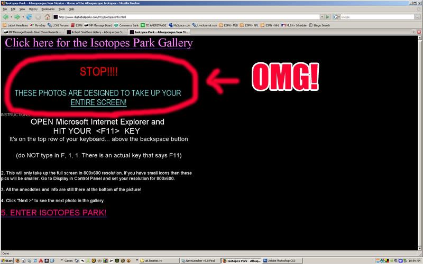This screenshot has width=423, height=264.
Task: Open the Commerce Bank bookmark
Action: 126,25
